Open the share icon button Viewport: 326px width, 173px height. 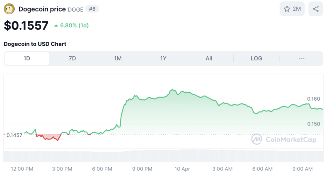click(x=315, y=9)
